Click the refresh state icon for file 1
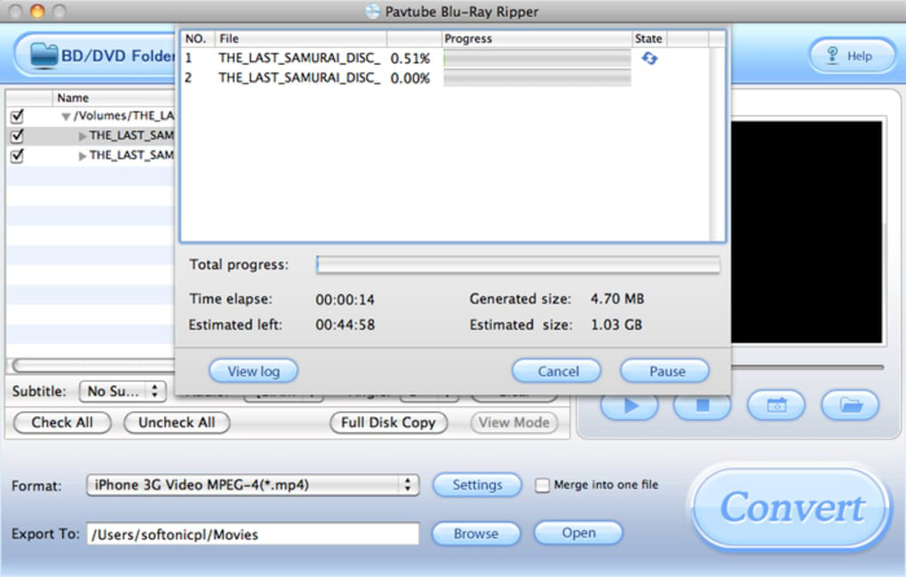Screen dimensions: 906x577 coord(649,59)
